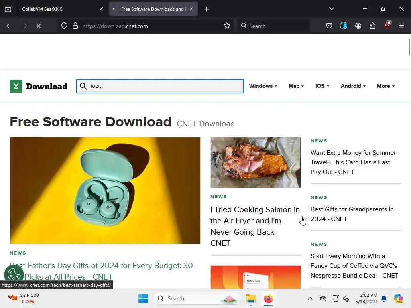Open the salmon article image
This screenshot has width=411, height=308.
(x=256, y=162)
